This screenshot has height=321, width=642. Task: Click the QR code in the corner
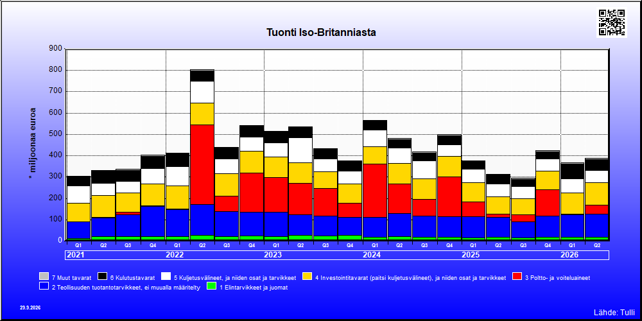(x=612, y=22)
